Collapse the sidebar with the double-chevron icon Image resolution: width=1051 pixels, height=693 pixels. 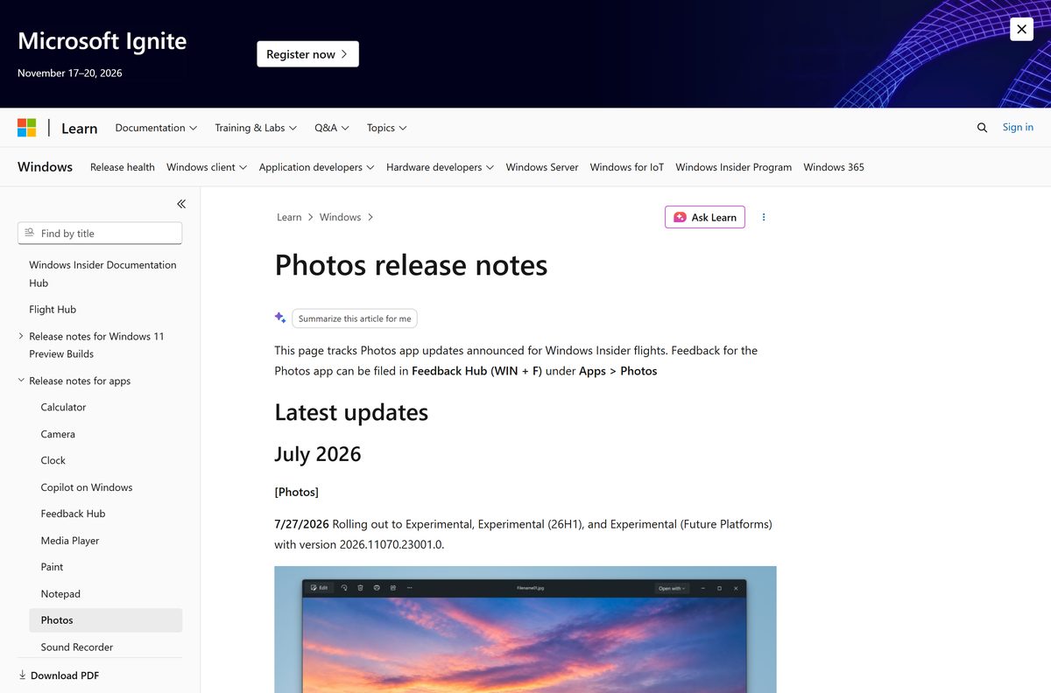[181, 204]
